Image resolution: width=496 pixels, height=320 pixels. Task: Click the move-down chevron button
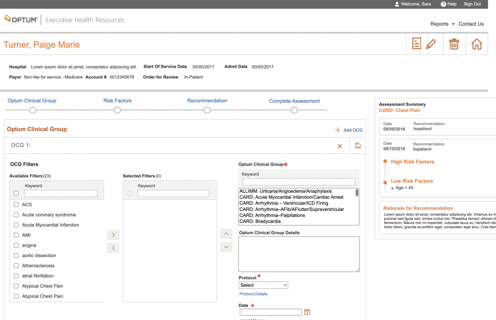coord(226,247)
